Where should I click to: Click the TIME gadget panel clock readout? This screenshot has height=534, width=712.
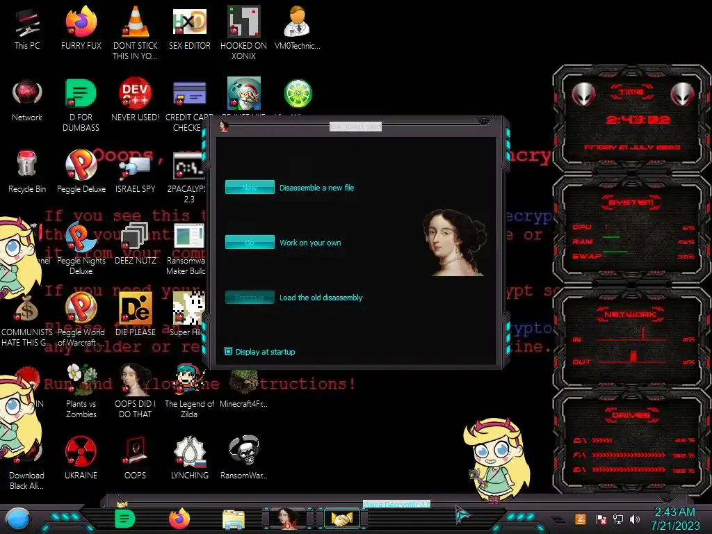[x=638, y=120]
